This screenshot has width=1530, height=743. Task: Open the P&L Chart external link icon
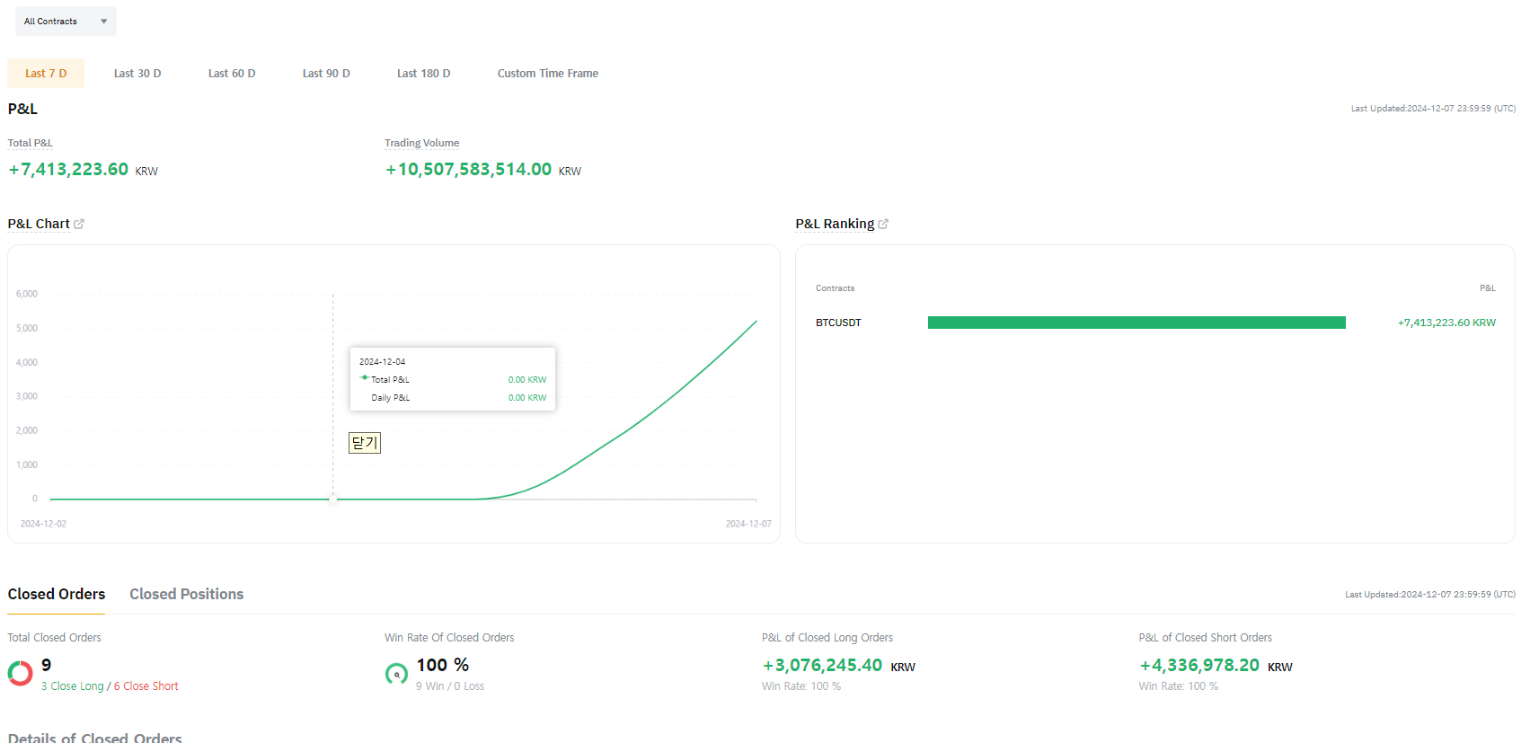[79, 224]
